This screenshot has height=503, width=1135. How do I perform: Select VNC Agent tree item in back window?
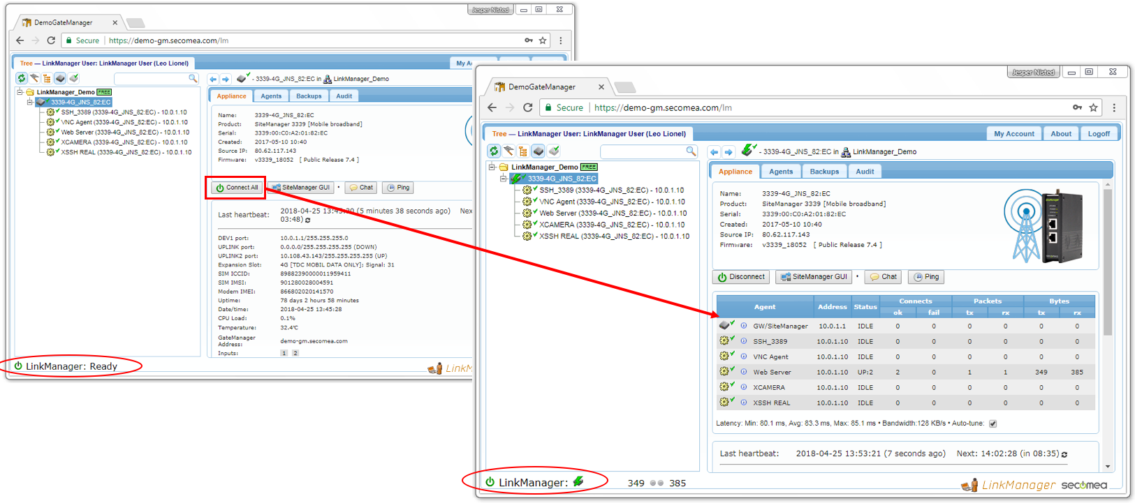click(x=124, y=122)
